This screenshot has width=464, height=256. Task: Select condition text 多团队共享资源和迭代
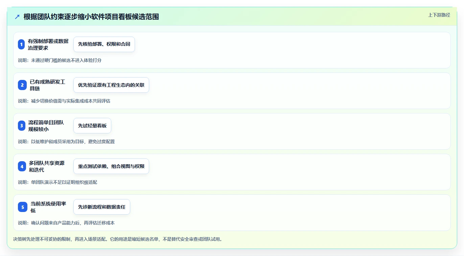47,166
